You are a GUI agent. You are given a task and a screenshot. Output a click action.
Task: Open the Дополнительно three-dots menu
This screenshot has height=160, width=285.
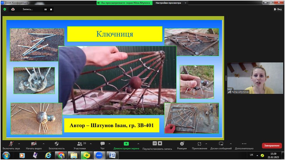point(244,145)
